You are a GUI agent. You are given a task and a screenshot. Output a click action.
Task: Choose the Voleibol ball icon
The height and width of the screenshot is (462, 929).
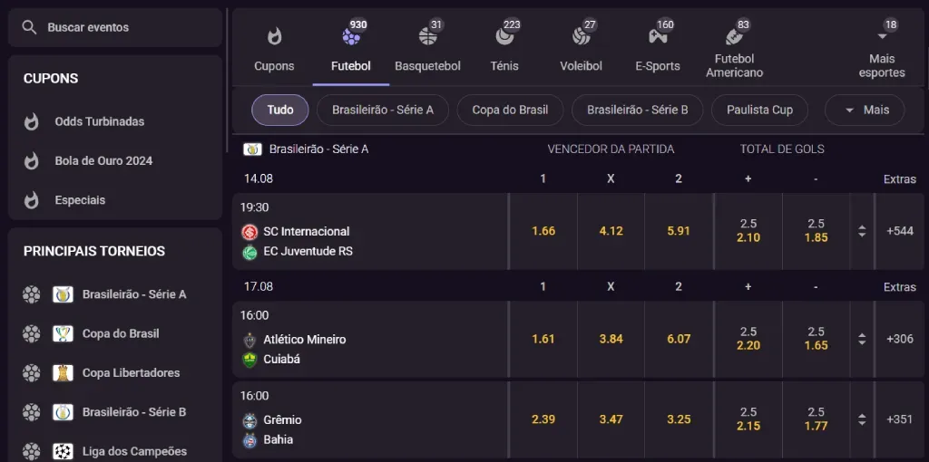coord(582,37)
